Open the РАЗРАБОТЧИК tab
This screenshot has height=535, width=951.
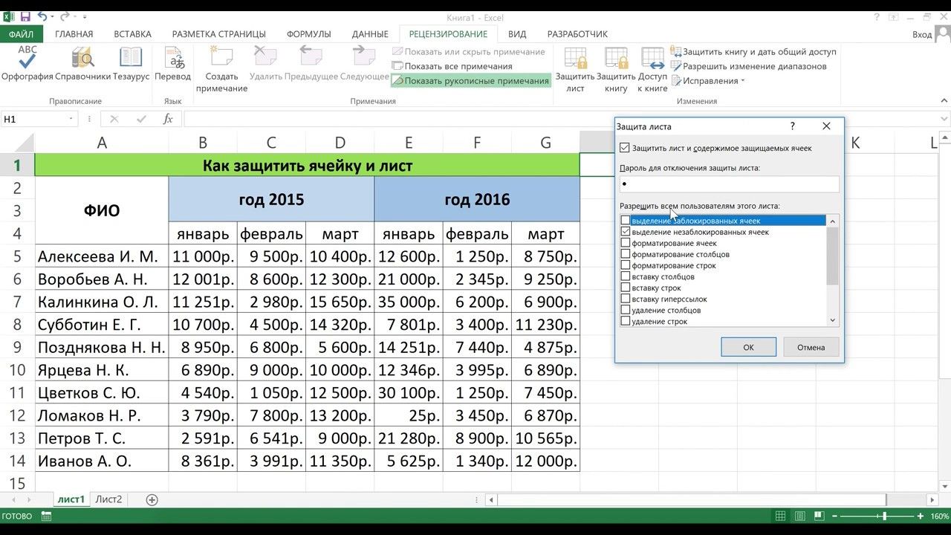(577, 34)
